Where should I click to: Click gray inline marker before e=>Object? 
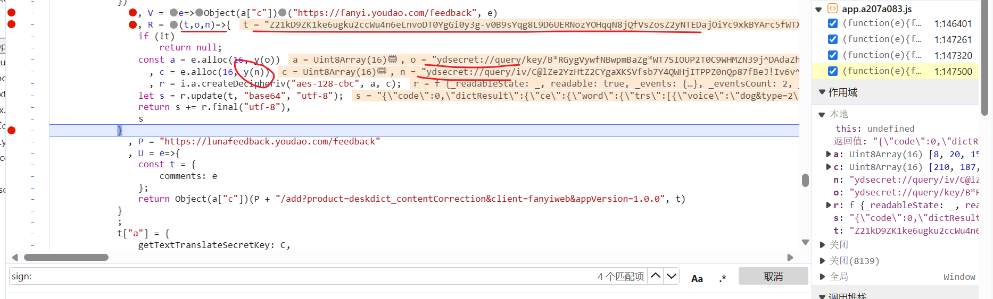click(x=173, y=12)
